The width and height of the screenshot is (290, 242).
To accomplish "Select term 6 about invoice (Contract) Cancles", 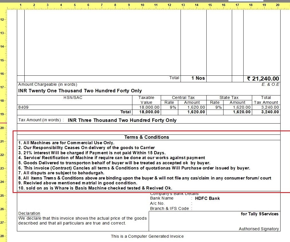I will 134,168.
